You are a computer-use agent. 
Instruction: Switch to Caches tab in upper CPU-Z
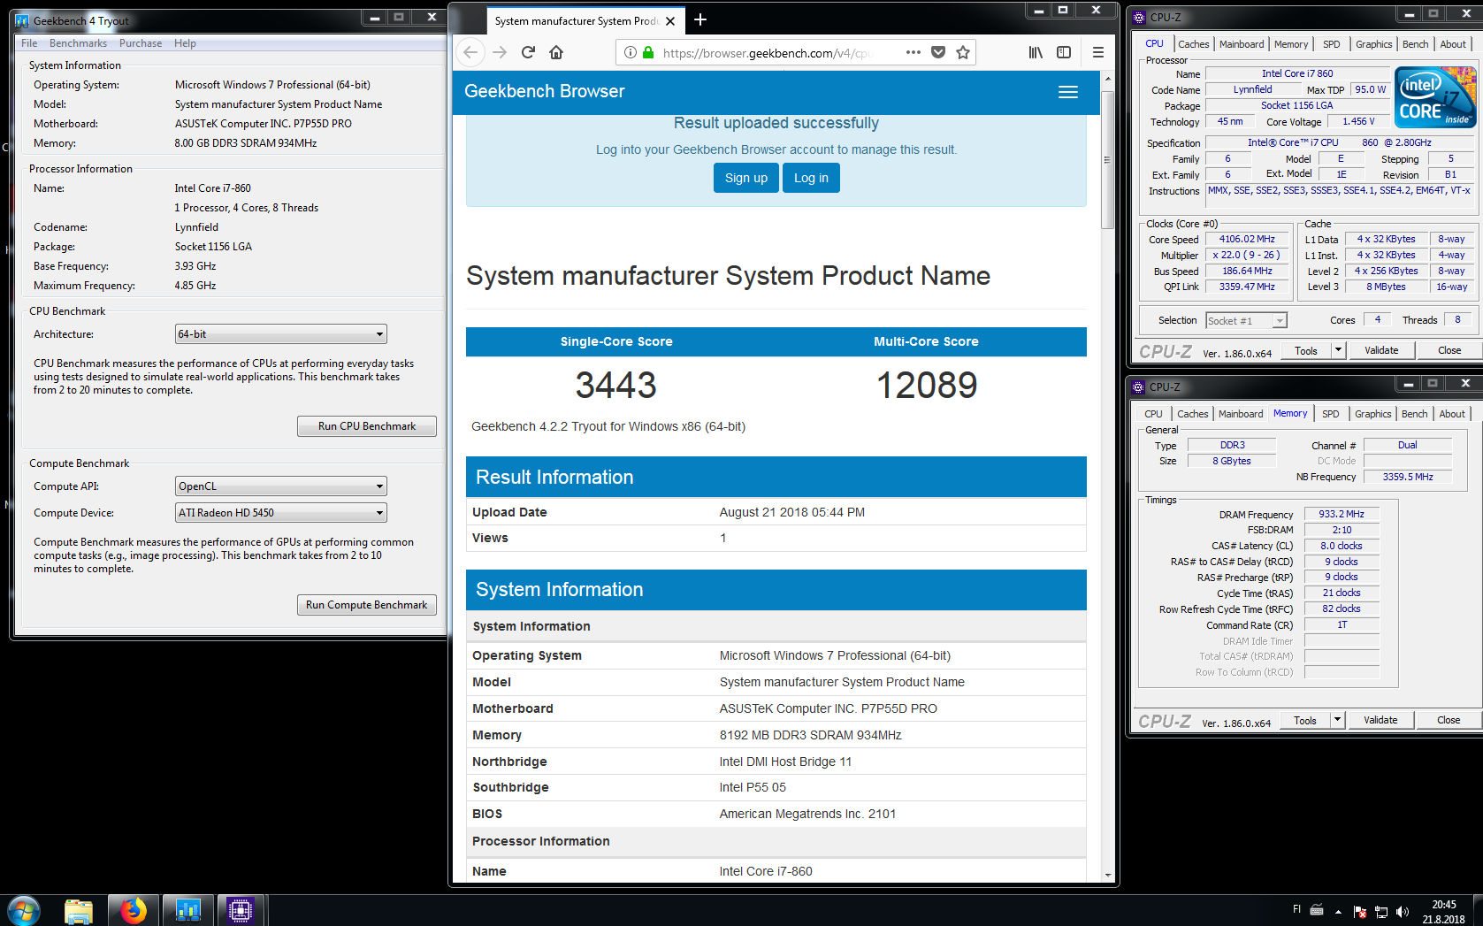(x=1193, y=44)
